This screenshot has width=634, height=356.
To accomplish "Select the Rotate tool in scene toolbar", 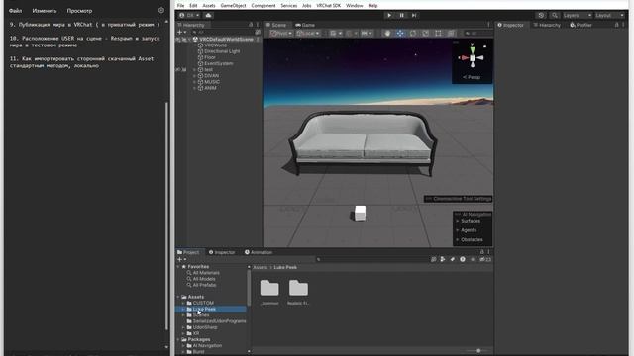I will tap(413, 33).
